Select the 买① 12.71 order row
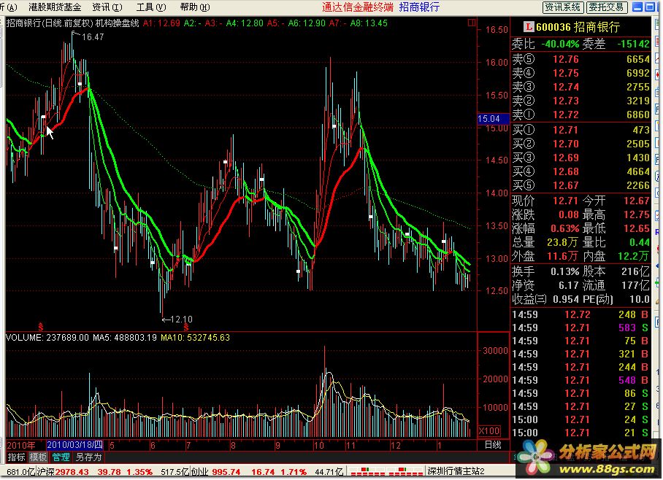The width and height of the screenshot is (663, 480). (581, 130)
